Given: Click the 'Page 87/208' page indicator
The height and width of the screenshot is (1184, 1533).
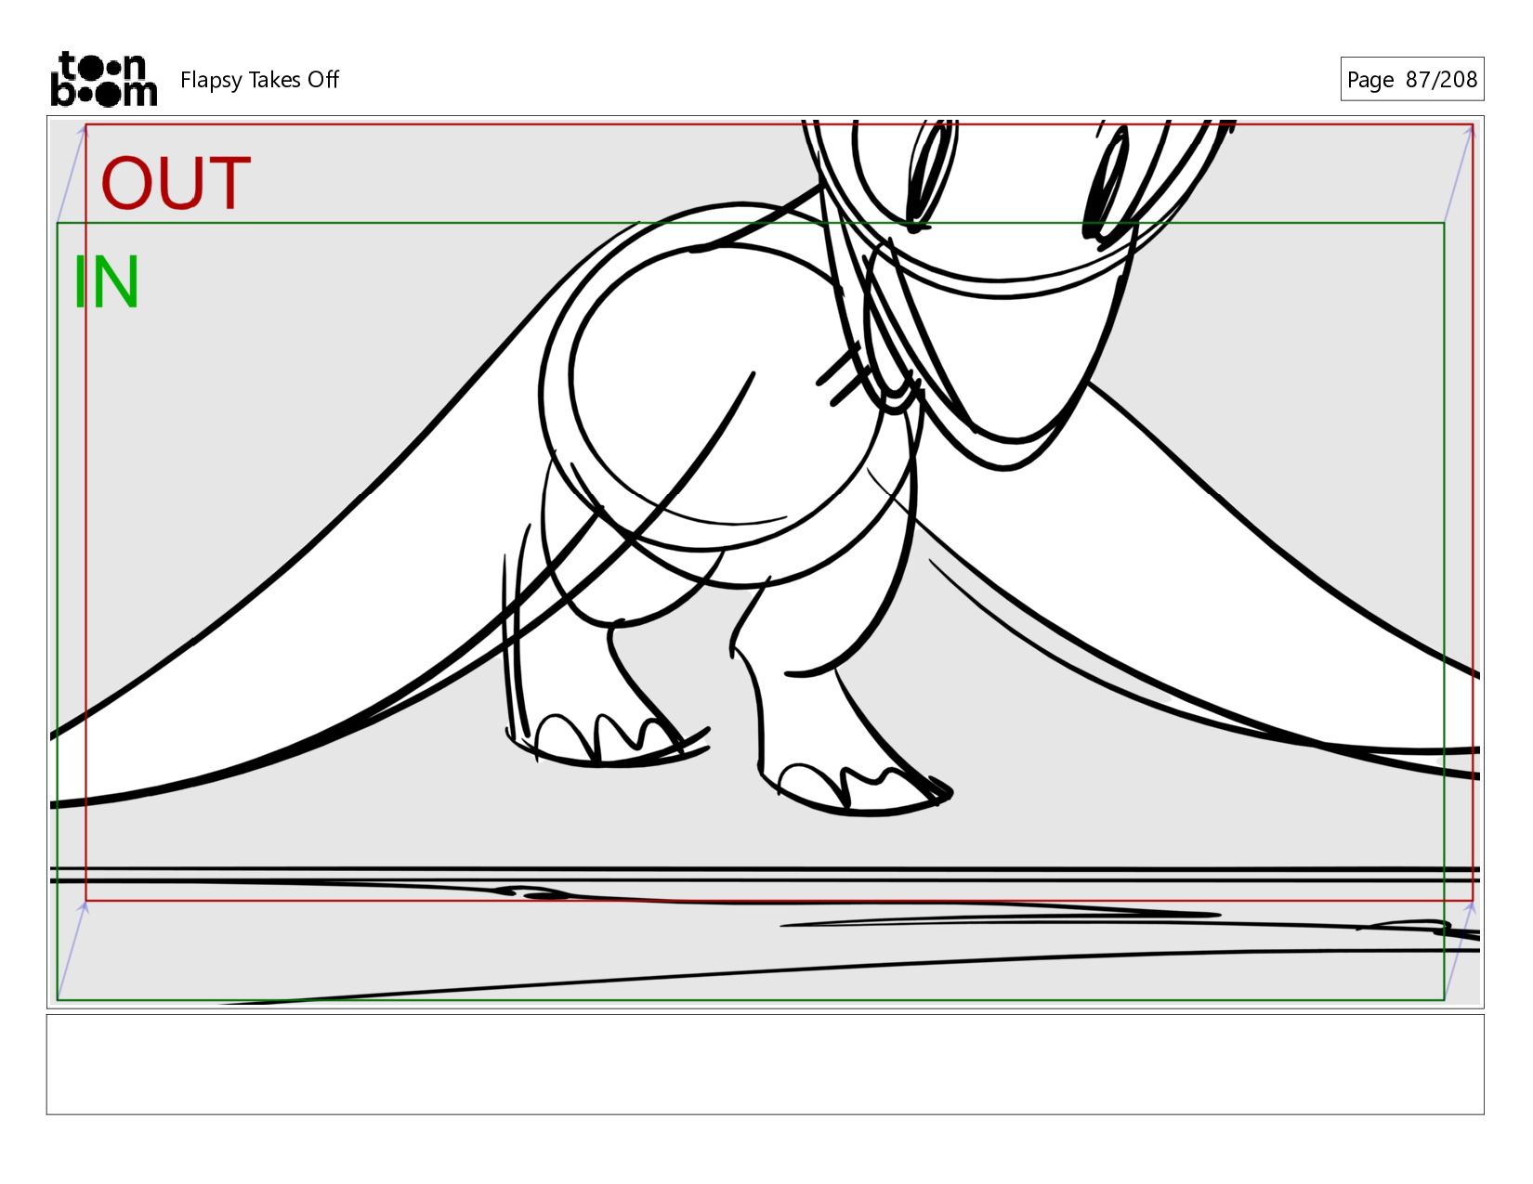Looking at the screenshot, I should 1411,79.
